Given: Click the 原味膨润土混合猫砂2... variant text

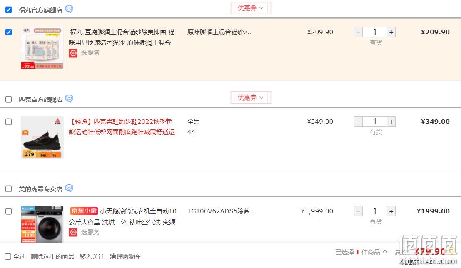Looking at the screenshot, I should coord(220,32).
